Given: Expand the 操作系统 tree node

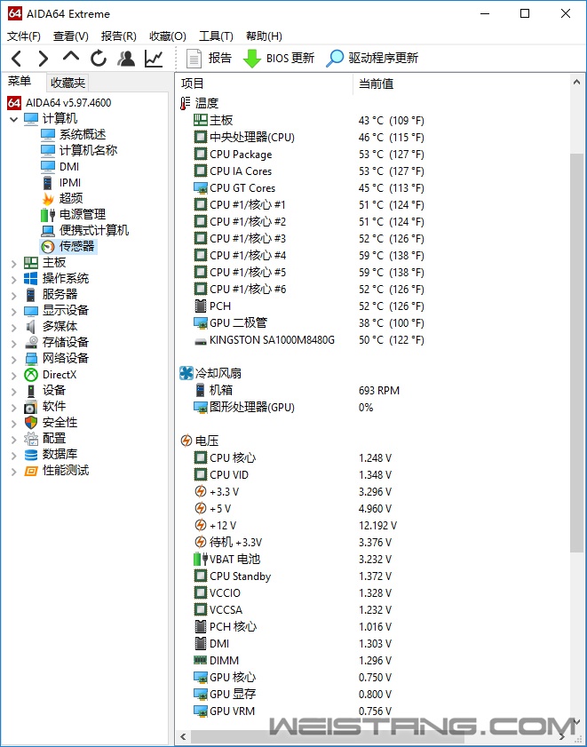Looking at the screenshot, I should tap(14, 279).
